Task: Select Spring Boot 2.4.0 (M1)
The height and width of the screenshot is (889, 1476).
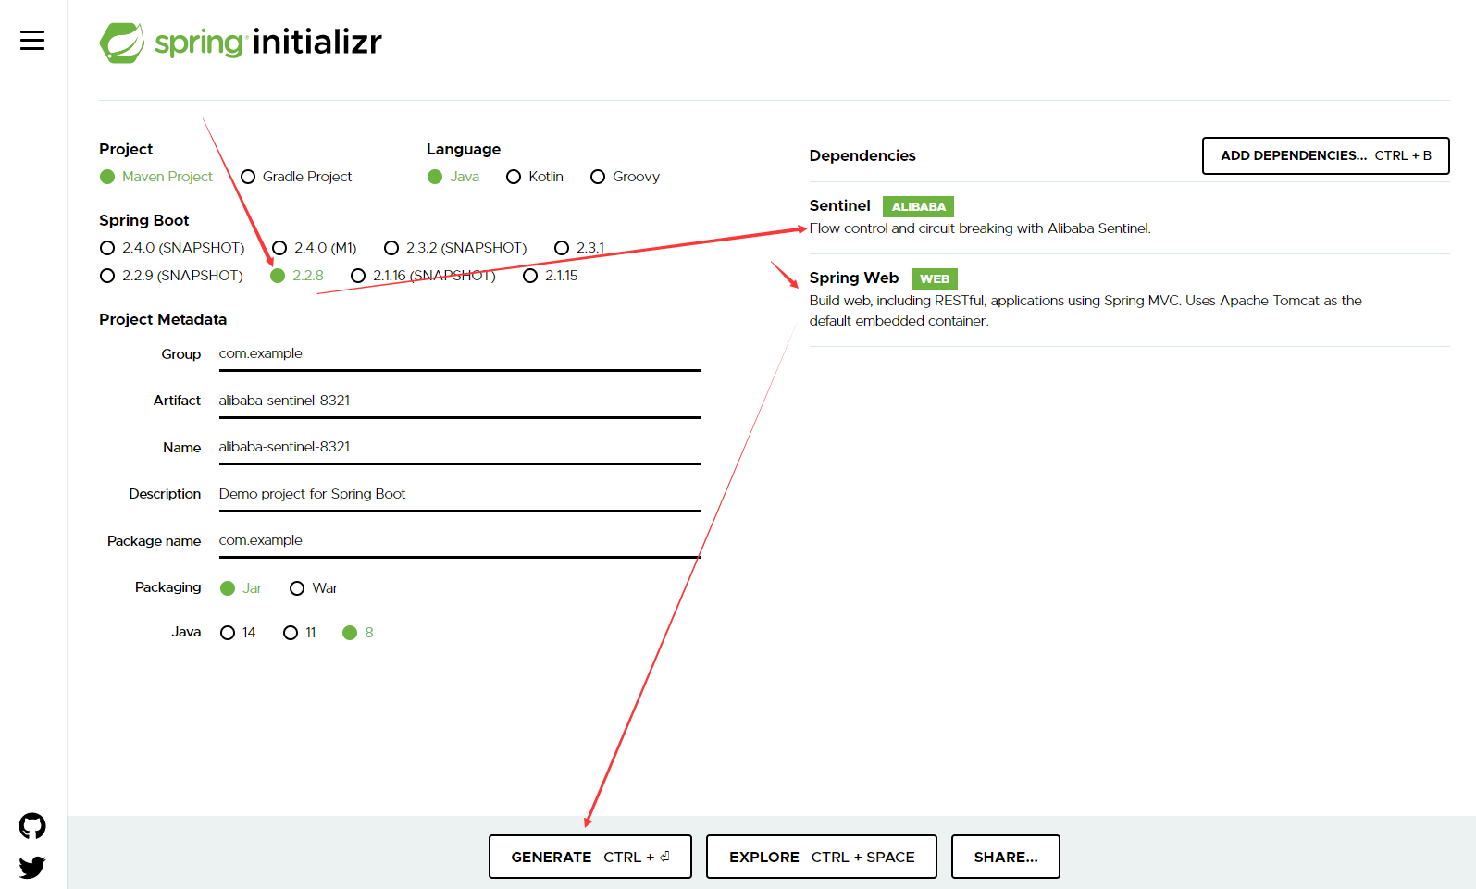Action: pos(315,248)
